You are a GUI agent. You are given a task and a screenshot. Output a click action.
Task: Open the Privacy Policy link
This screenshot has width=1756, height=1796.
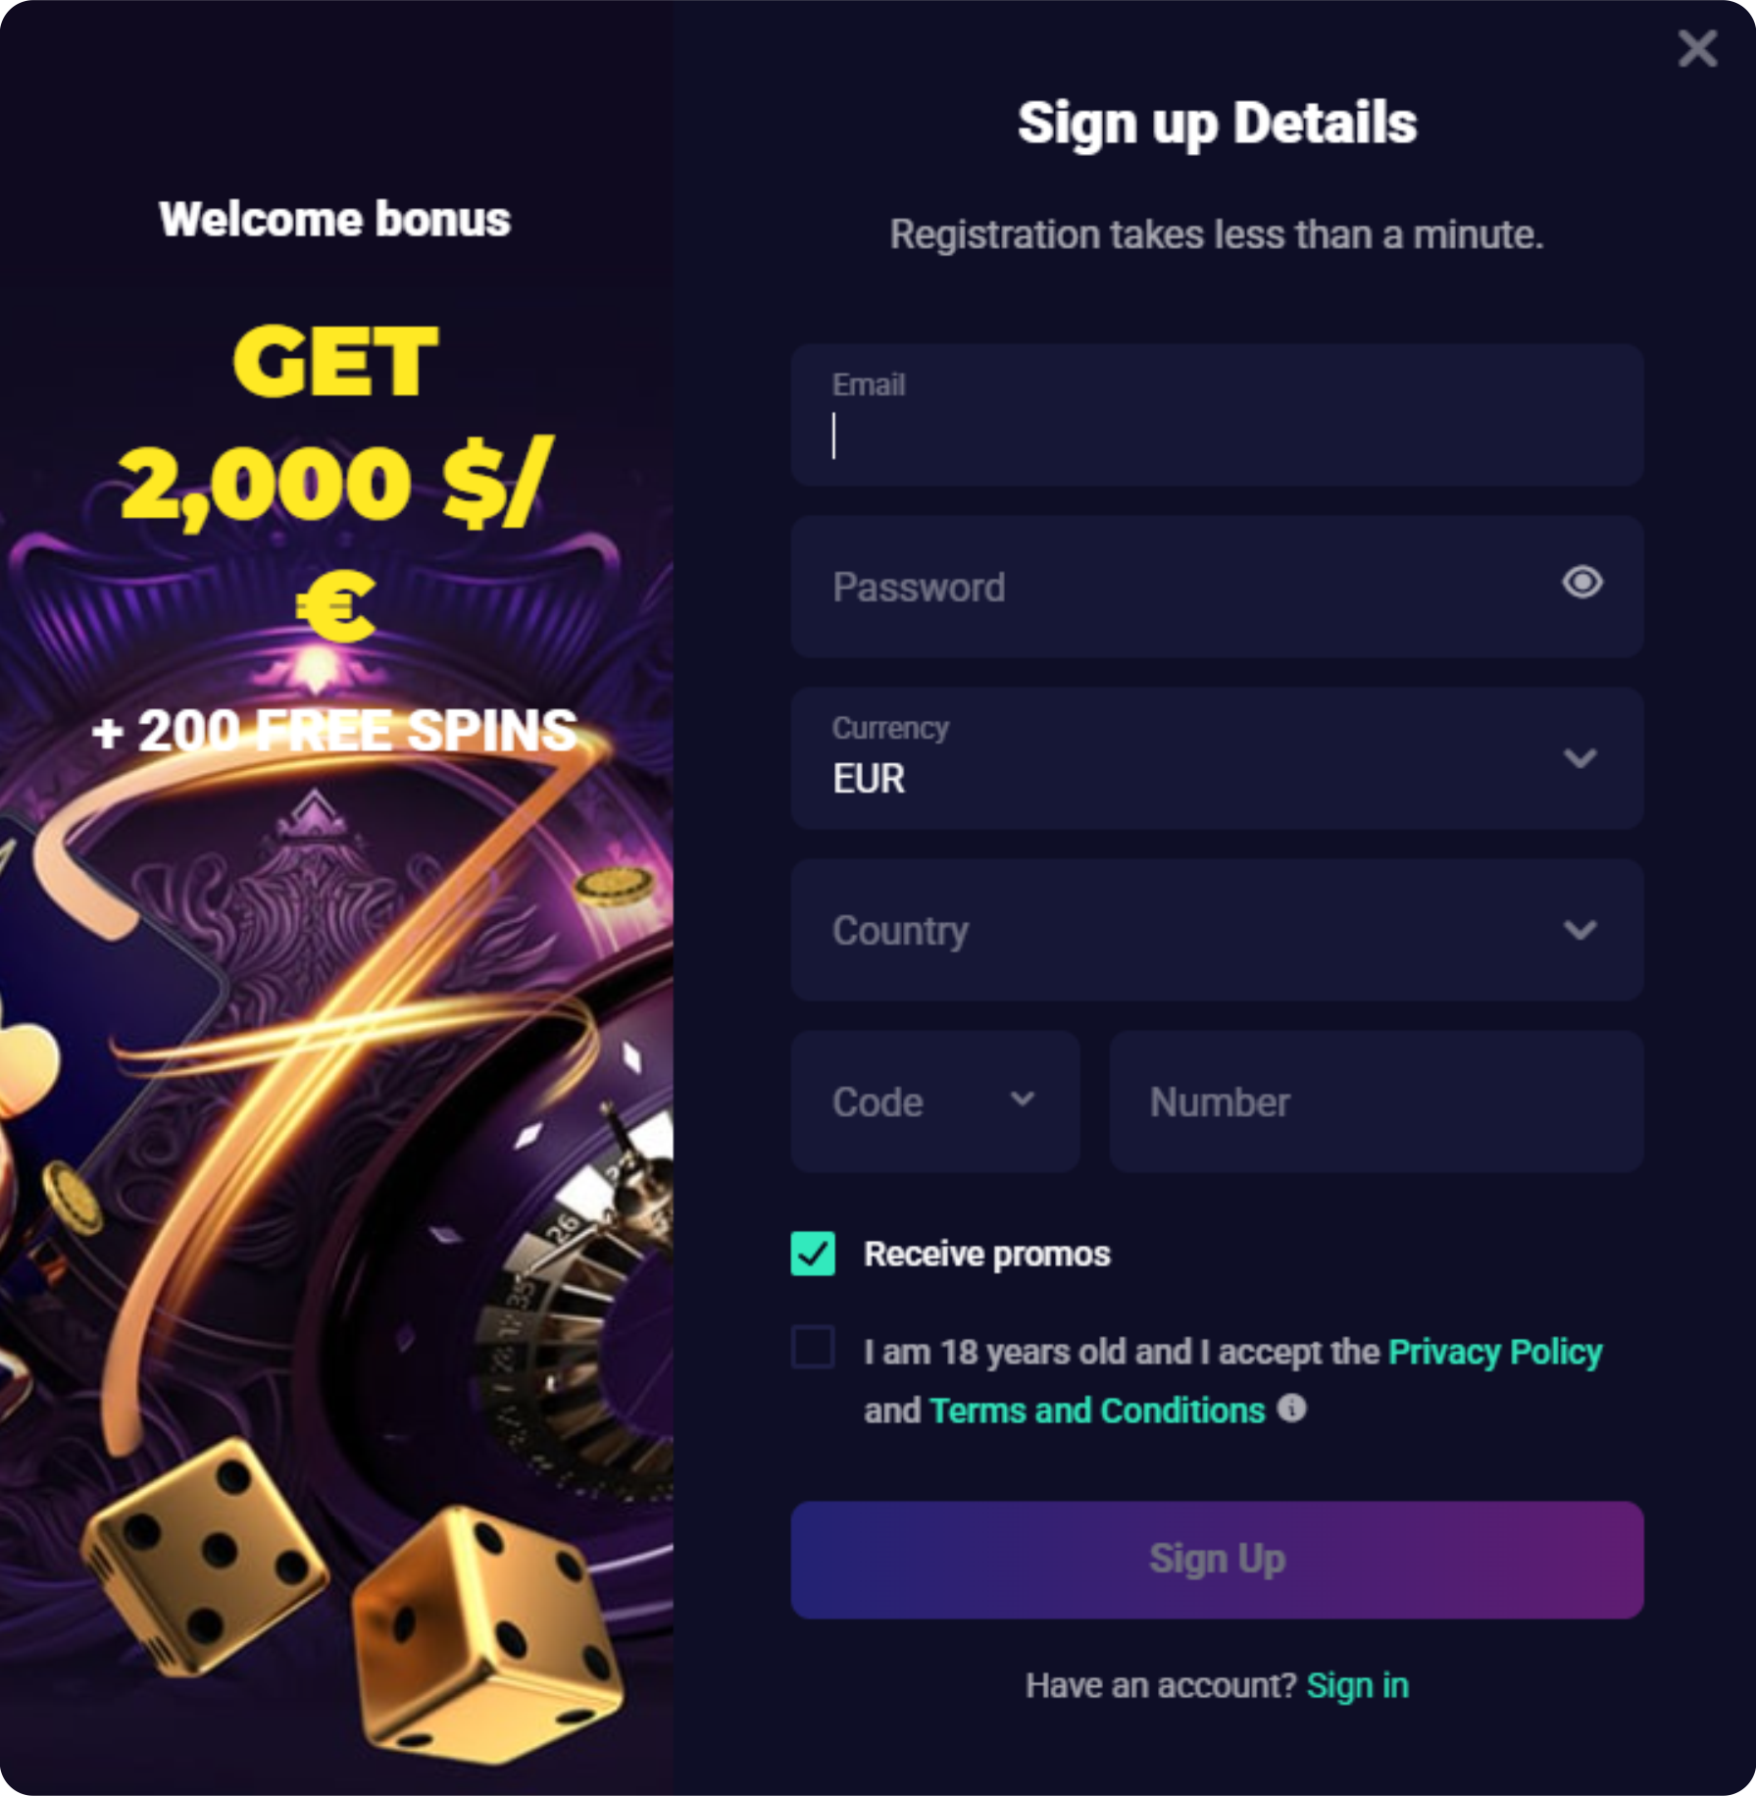point(1495,1352)
